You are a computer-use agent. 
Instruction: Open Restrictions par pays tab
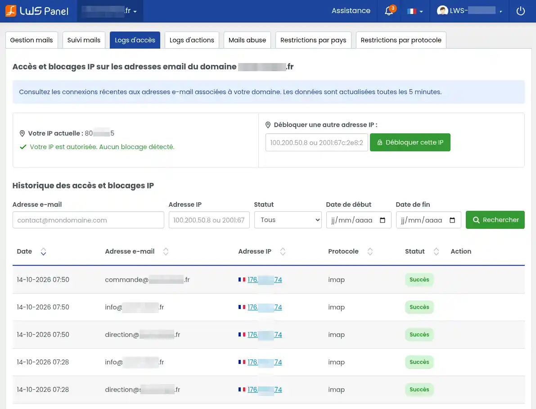[x=313, y=40]
